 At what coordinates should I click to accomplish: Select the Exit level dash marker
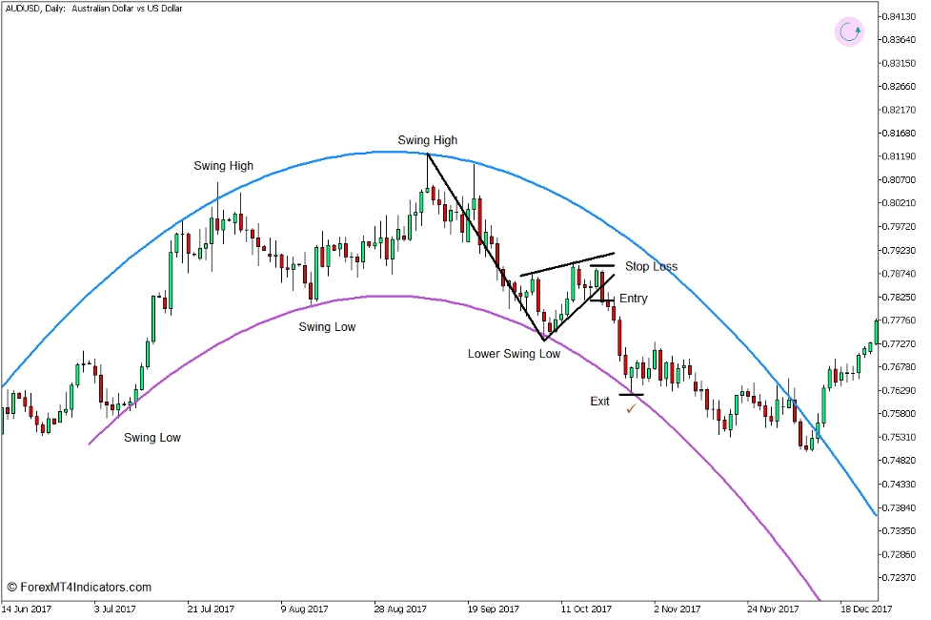630,394
